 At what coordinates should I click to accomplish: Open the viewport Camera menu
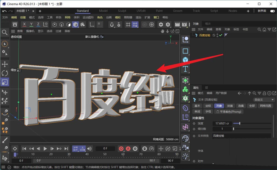30,31
